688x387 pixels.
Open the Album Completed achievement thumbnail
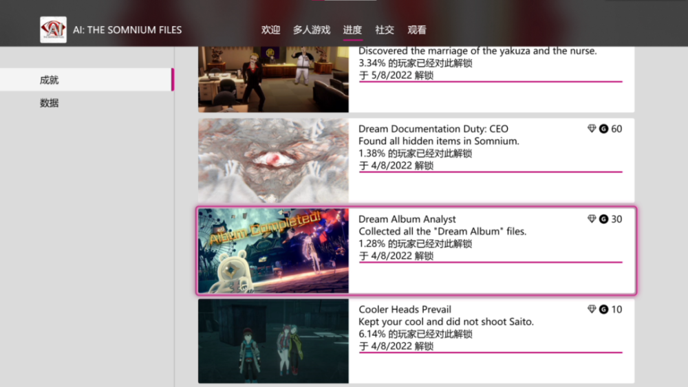point(273,251)
